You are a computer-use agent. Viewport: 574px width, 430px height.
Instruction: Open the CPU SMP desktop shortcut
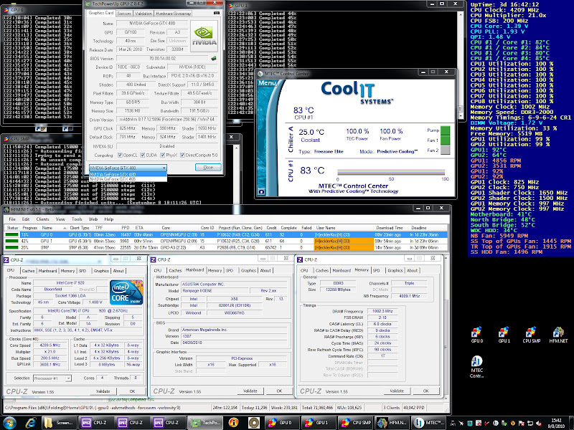coord(531,335)
